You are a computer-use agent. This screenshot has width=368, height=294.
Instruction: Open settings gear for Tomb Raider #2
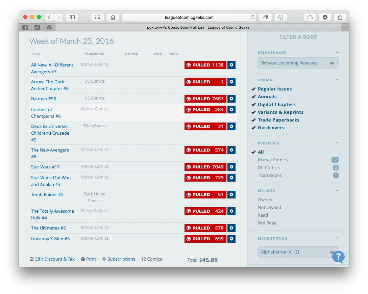[231, 194]
